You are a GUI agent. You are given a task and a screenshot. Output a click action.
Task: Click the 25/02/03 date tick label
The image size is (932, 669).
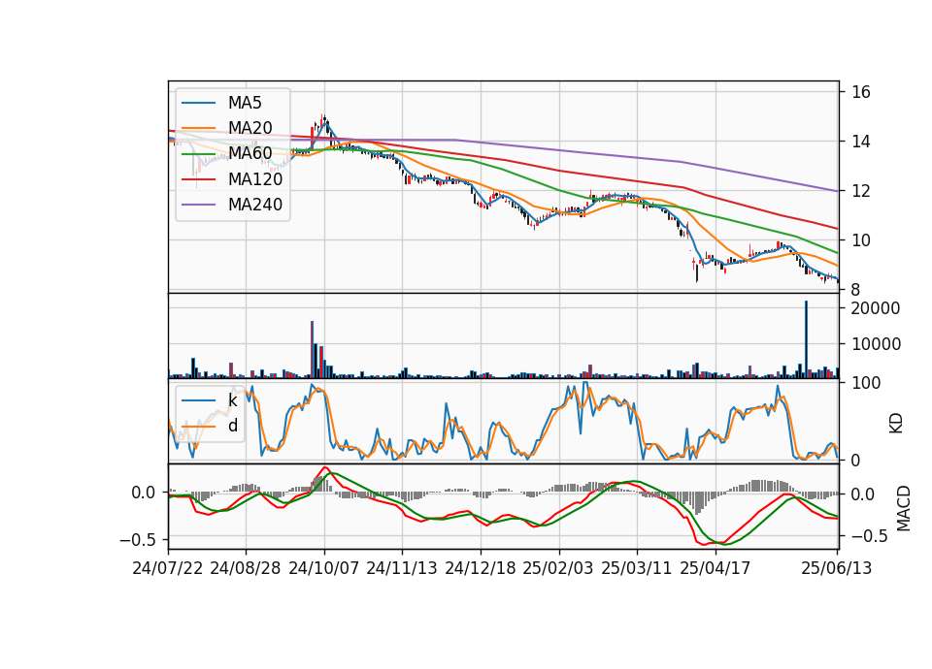pos(558,568)
